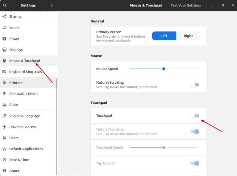Click the mouse icon beside Mouse & Touchpad
Image resolution: width=237 pixels, height=176 pixels.
4,61
